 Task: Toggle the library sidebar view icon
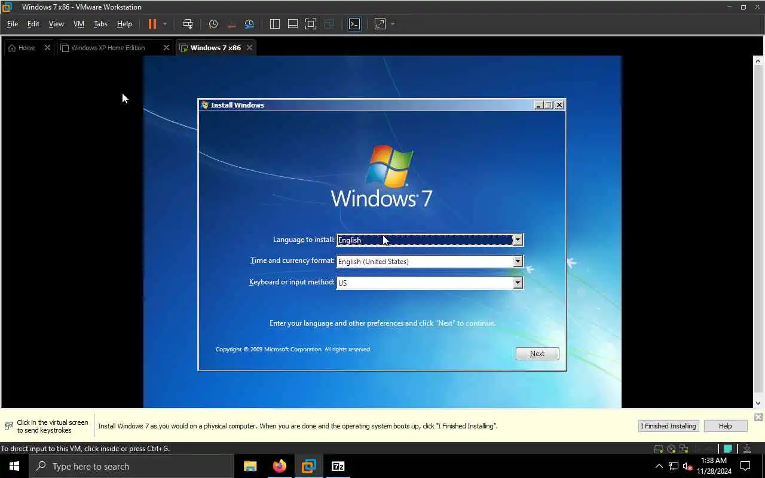pyautogui.click(x=275, y=24)
